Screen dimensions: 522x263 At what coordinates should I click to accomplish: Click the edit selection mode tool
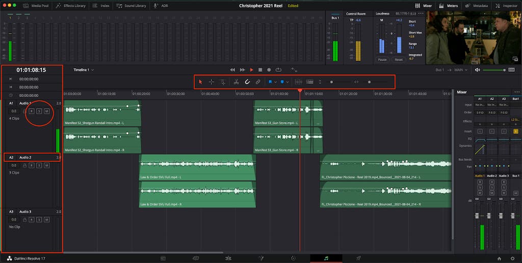[223, 82]
